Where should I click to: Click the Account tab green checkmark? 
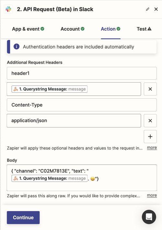tap(82, 29)
